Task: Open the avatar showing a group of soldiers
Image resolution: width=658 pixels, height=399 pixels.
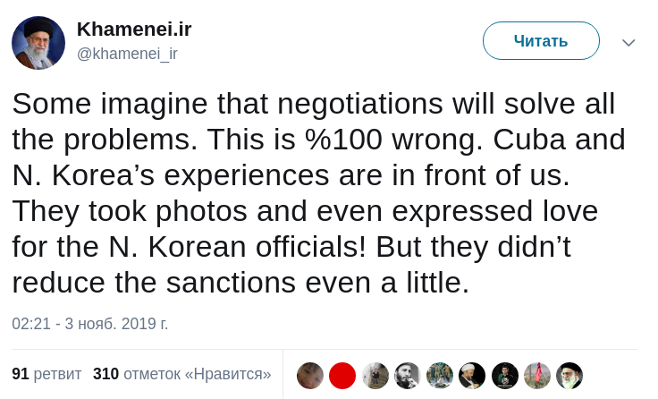Action: [x=440, y=376]
